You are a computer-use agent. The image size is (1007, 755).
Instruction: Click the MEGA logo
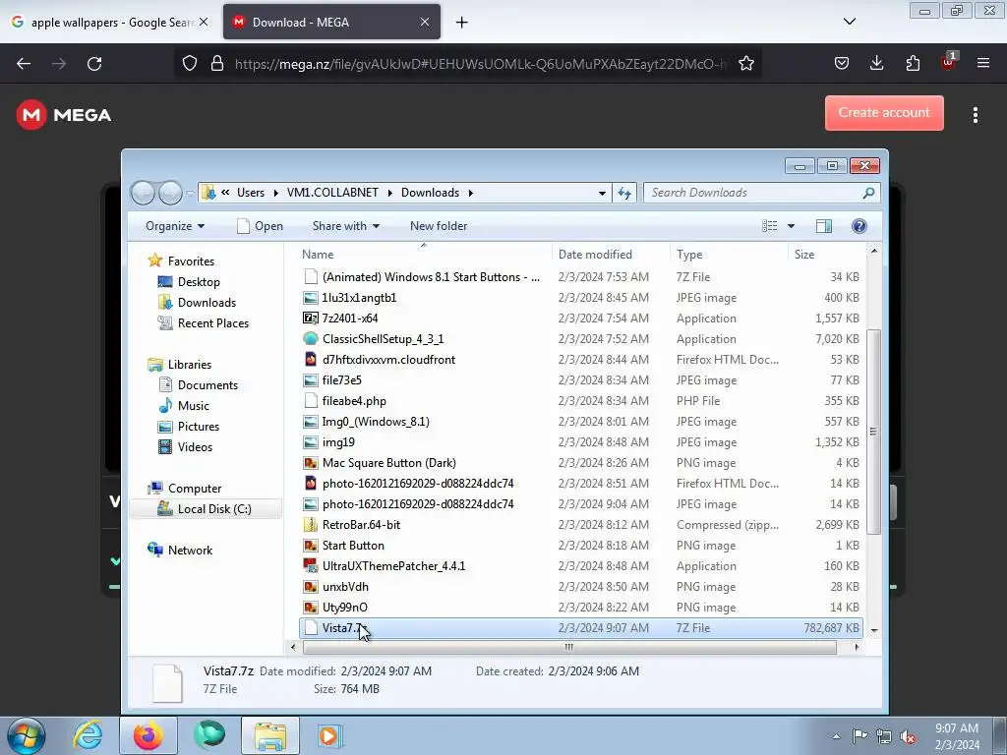coord(64,115)
